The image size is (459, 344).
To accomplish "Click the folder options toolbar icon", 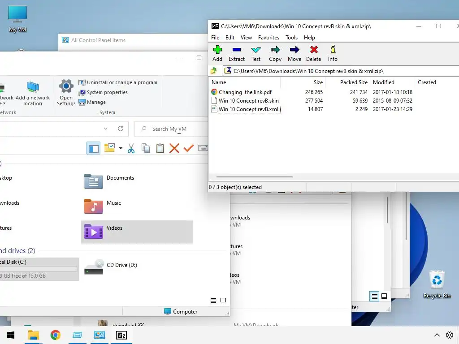I will (x=109, y=148).
